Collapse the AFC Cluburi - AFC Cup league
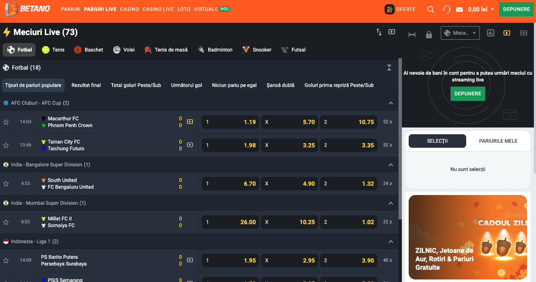This screenshot has height=282, width=536. click(391, 103)
